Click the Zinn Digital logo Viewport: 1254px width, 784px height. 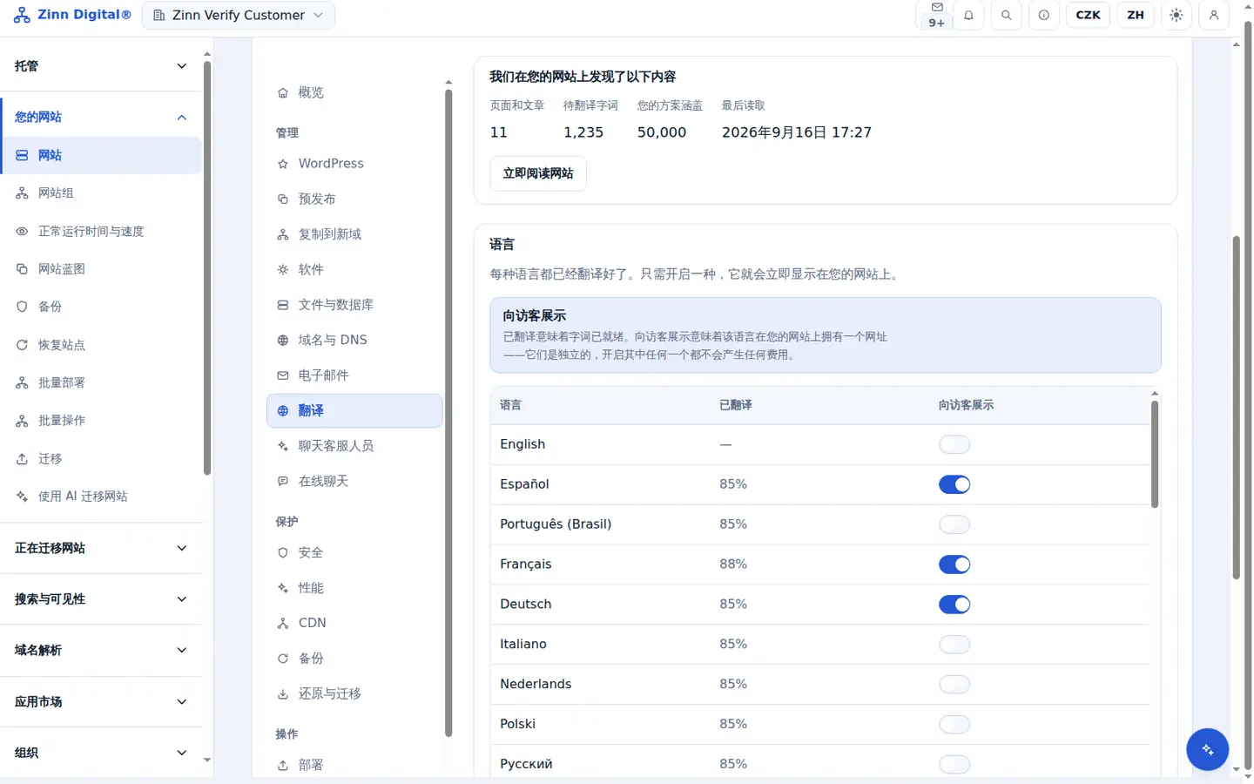pyautogui.click(x=72, y=15)
